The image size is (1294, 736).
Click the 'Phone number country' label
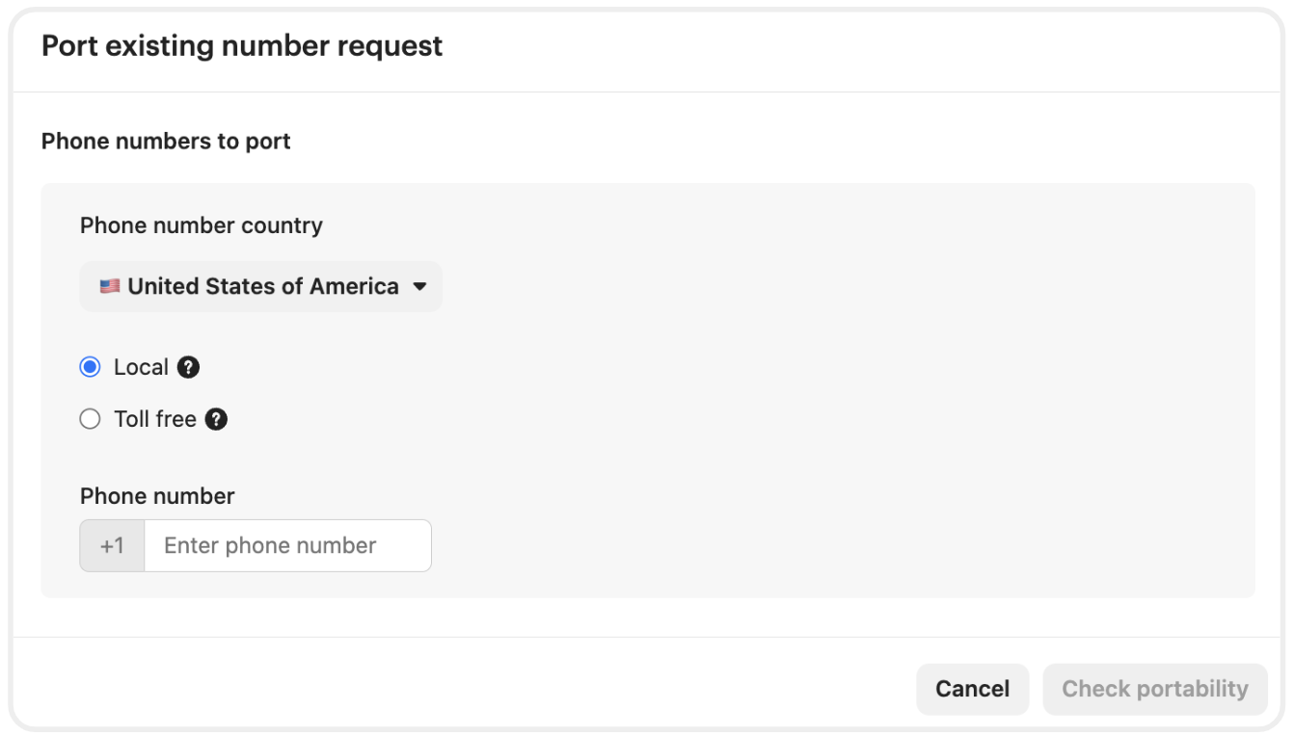point(202,225)
